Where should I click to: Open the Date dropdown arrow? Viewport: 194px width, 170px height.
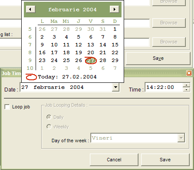[x=115, y=87]
